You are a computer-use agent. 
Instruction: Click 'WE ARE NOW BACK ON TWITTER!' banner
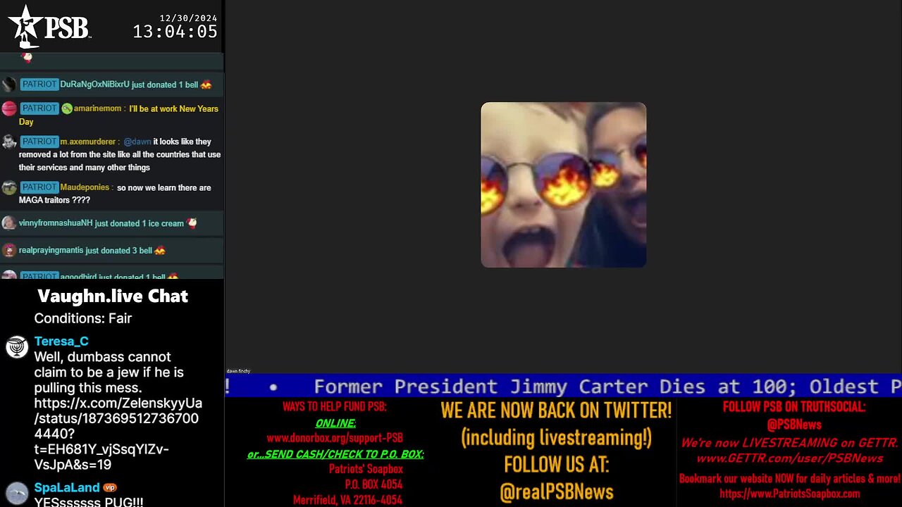(x=556, y=410)
